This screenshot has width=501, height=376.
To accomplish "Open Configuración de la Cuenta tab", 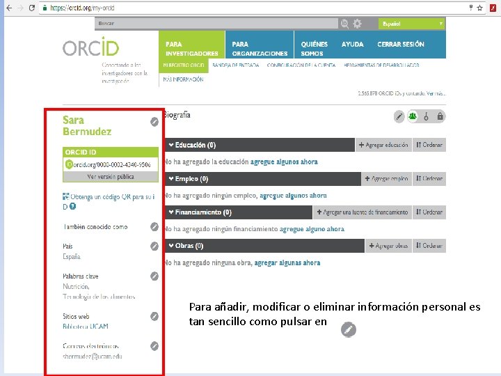I will point(301,65).
